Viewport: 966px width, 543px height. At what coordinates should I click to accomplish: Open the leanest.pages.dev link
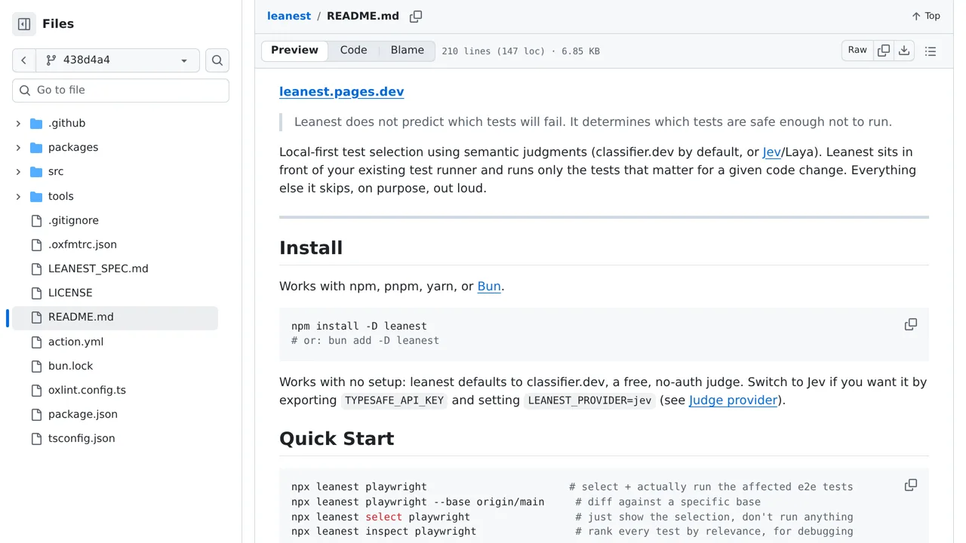(341, 91)
